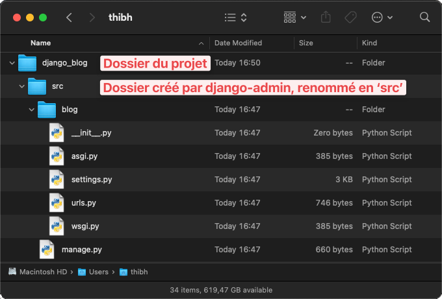Sort by Date Modified column header
442x299 pixels.
pyautogui.click(x=238, y=43)
